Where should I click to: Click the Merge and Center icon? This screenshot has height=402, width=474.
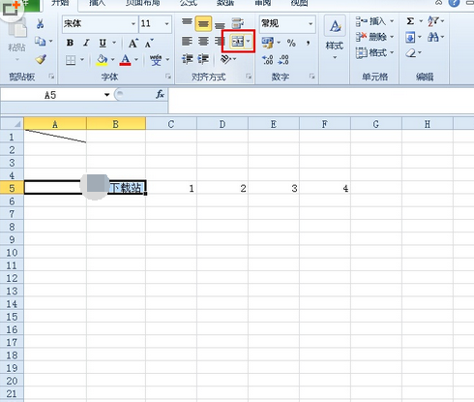click(238, 42)
